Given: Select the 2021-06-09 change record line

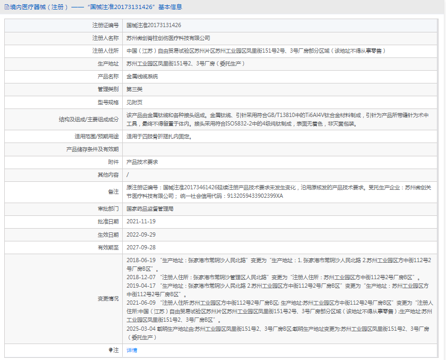Looking at the screenshot, I should [x=280, y=311].
